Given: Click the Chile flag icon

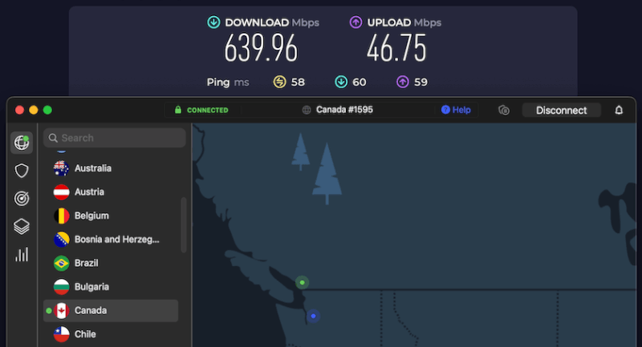Looking at the screenshot, I should pos(62,334).
